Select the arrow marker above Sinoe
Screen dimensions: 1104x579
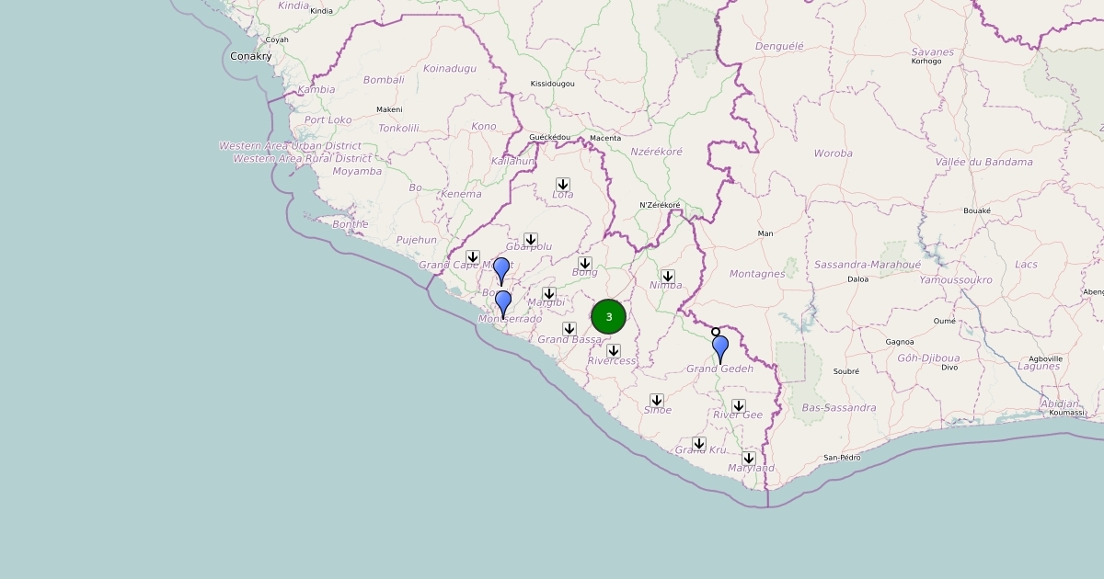pyautogui.click(x=657, y=401)
